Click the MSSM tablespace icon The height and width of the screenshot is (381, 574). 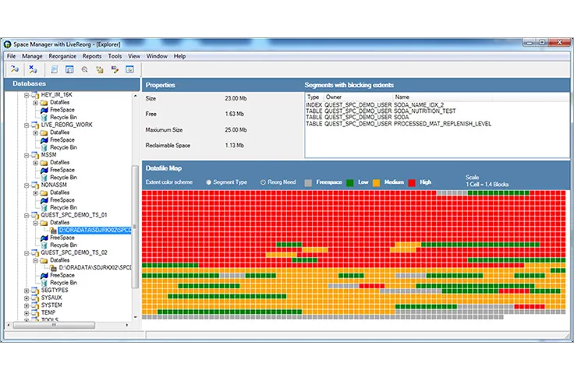36,155
